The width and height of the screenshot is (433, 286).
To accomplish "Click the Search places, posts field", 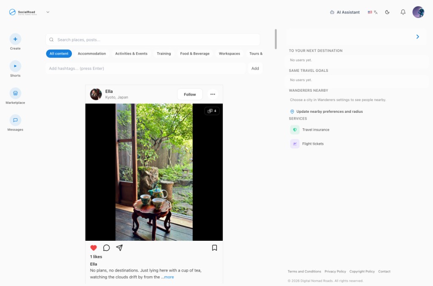I will [x=153, y=40].
